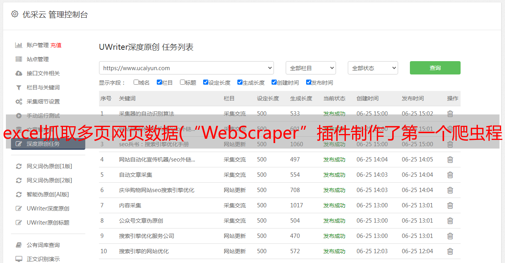This screenshot has width=505, height=263.
Task: Click the edit icon for UWriter原创标题
Action: (18, 223)
